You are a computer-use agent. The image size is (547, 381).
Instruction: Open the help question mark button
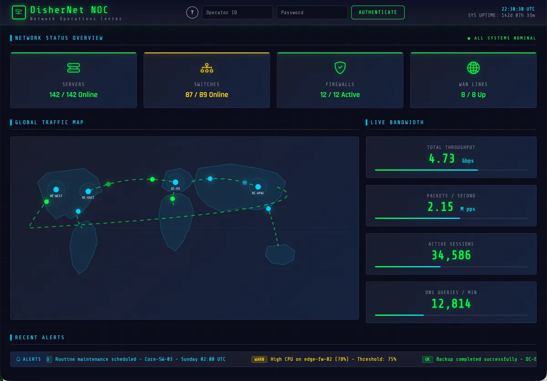pos(192,12)
